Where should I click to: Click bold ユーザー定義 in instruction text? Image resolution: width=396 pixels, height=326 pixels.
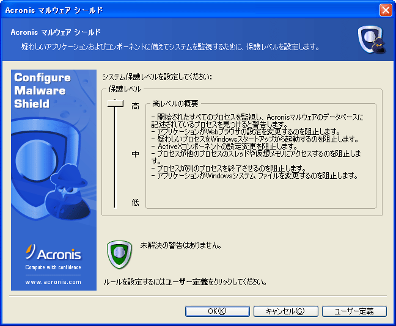[186, 282]
